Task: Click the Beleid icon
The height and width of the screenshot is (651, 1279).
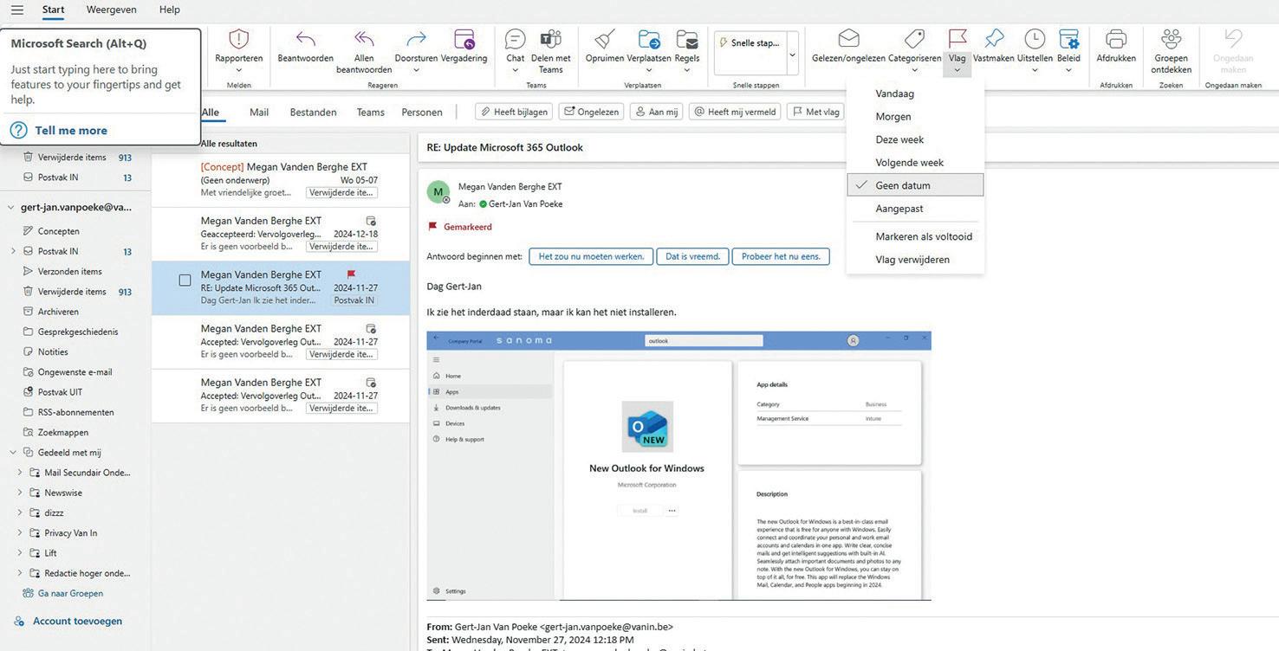Action: (1068, 39)
